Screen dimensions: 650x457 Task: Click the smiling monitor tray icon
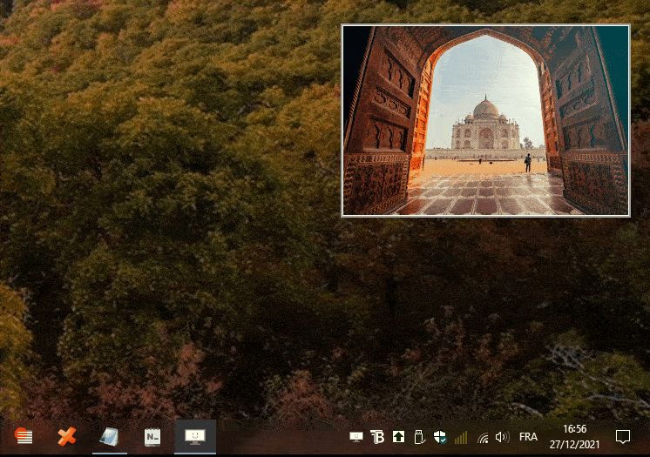coord(356,437)
